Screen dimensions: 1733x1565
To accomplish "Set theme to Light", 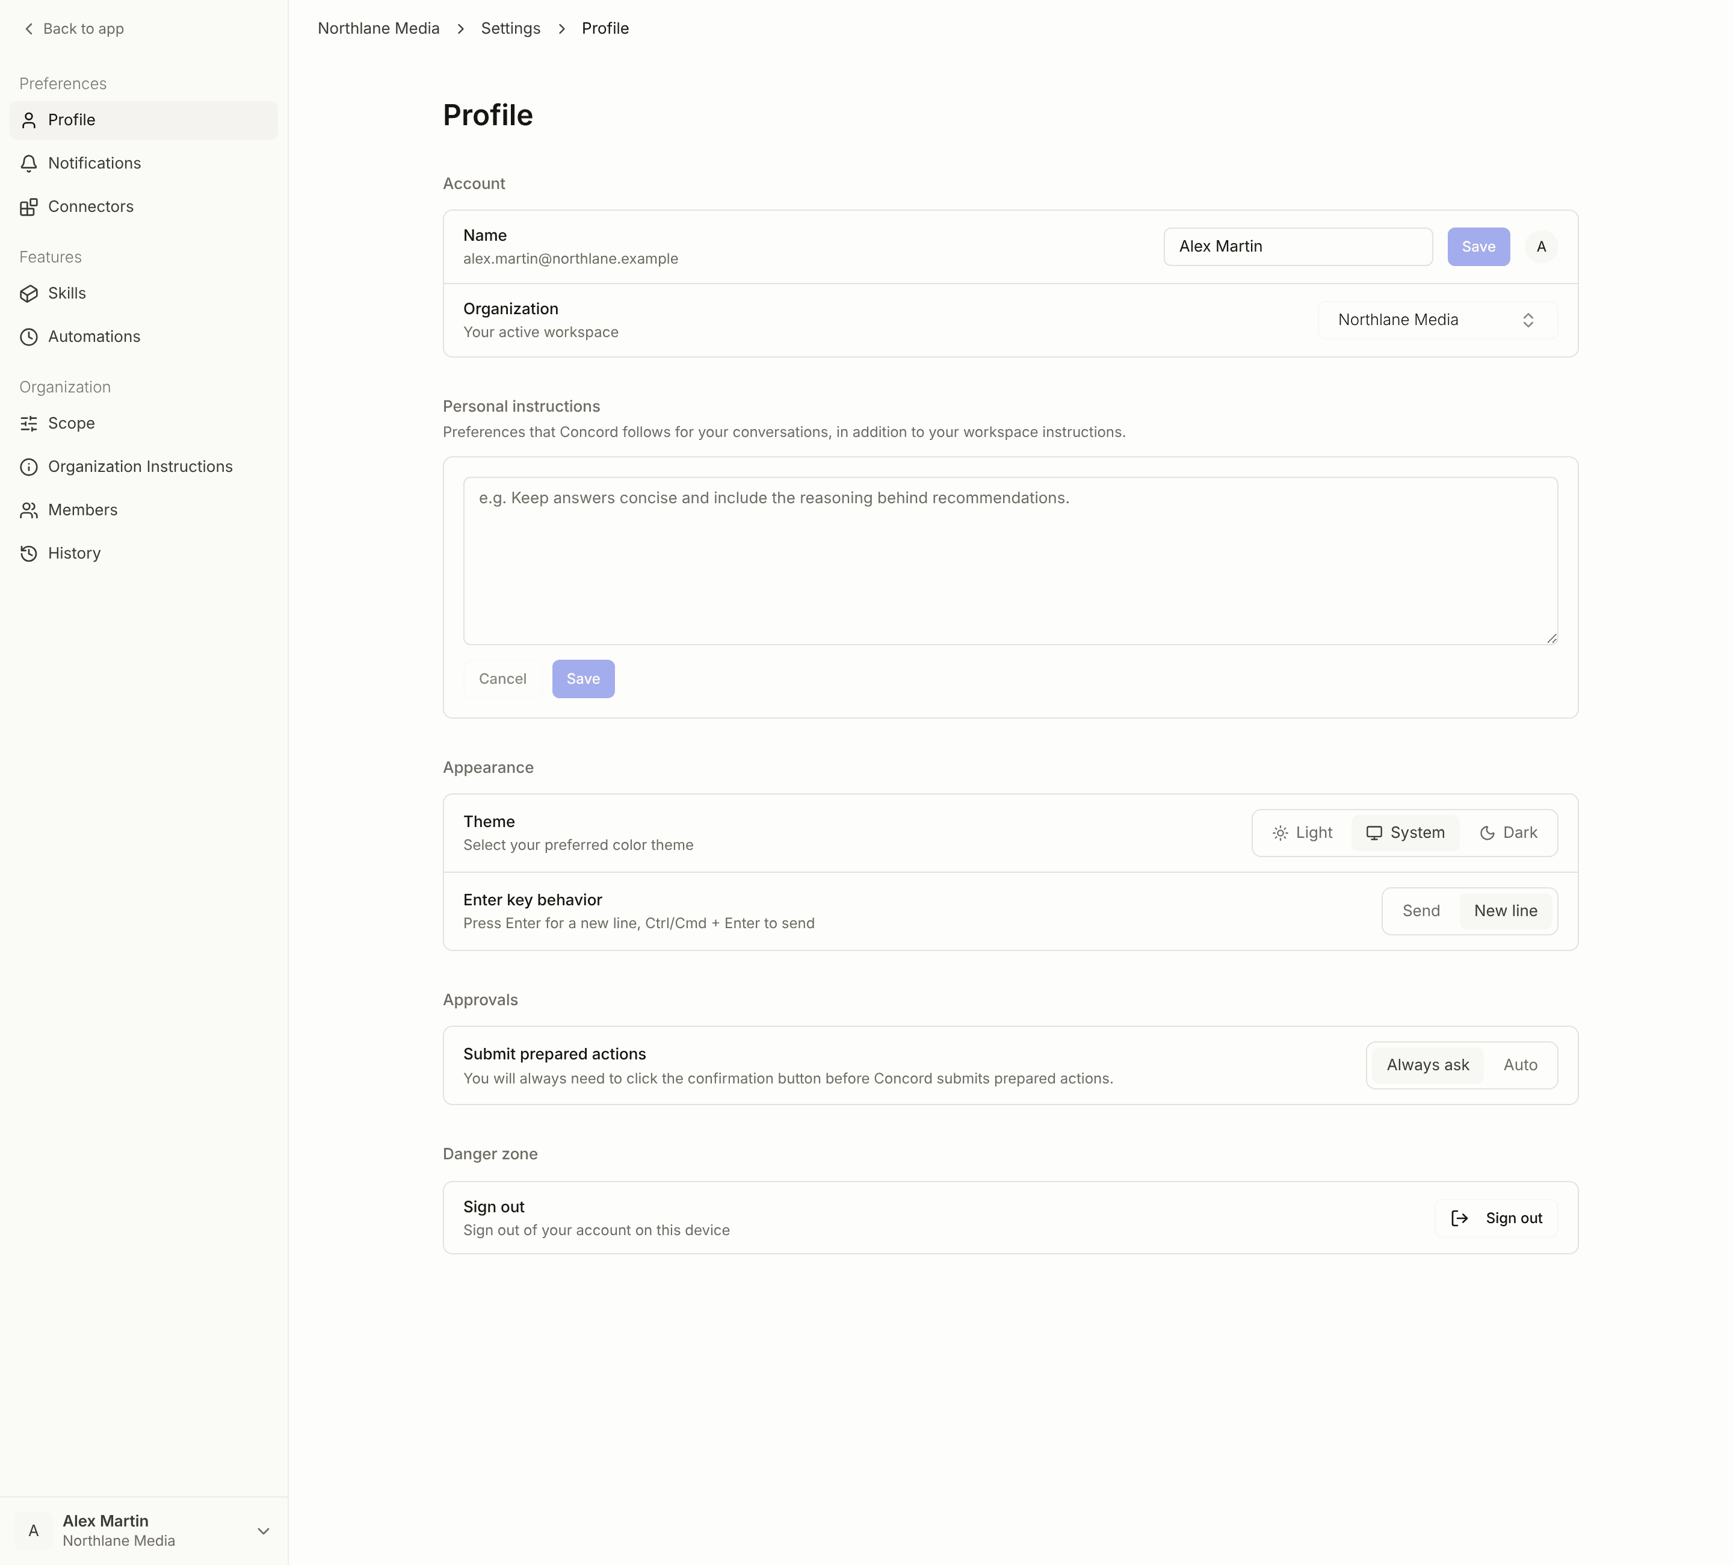I will [x=1302, y=833].
